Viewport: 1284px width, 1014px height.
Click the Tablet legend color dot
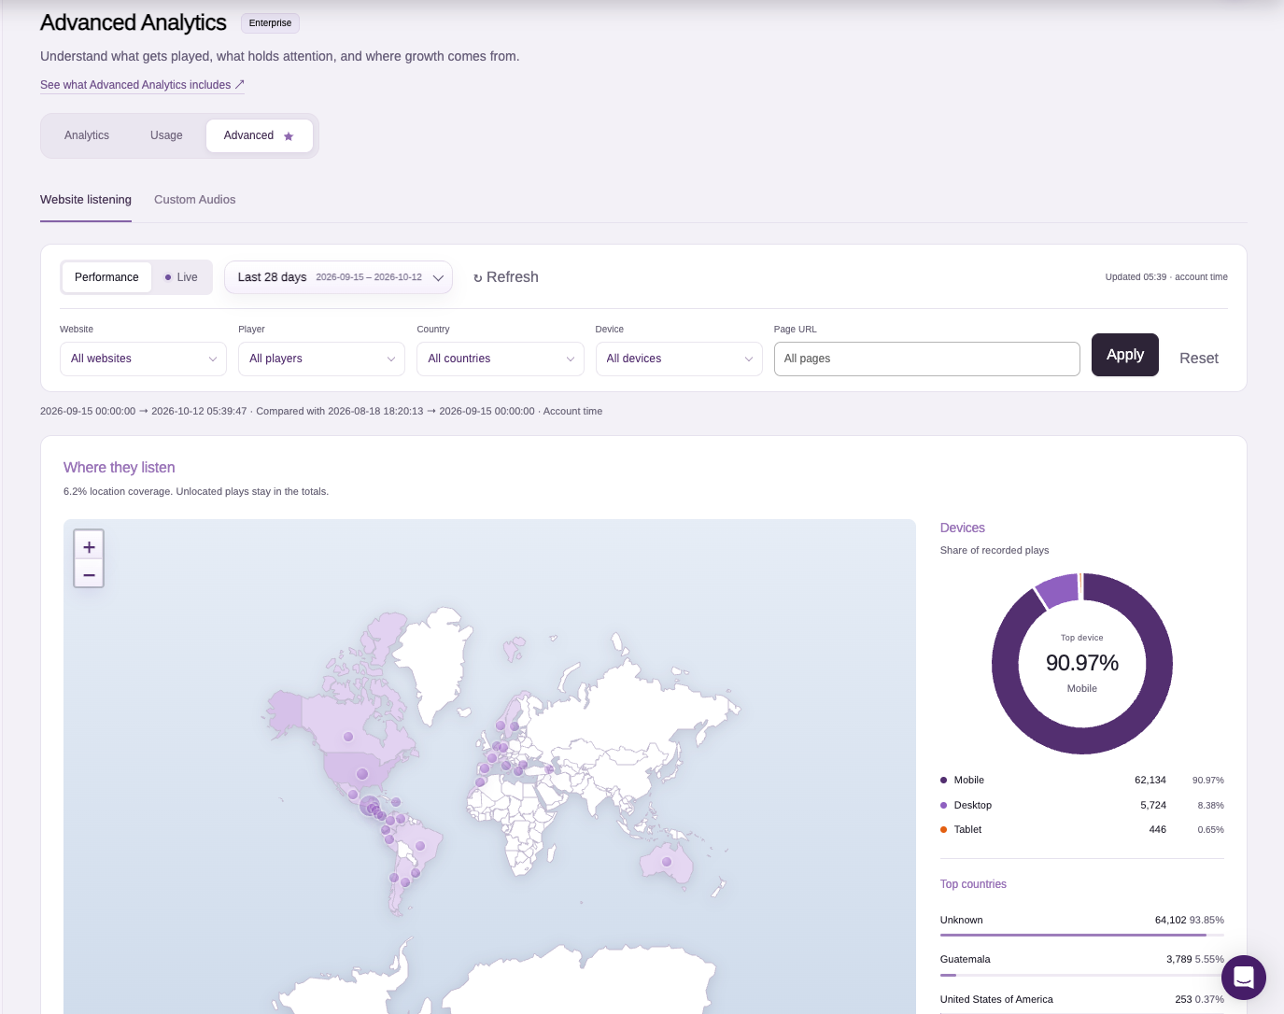944,830
